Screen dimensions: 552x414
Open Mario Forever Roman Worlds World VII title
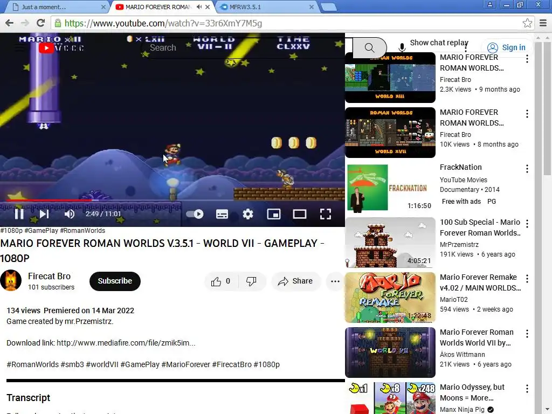(477, 337)
